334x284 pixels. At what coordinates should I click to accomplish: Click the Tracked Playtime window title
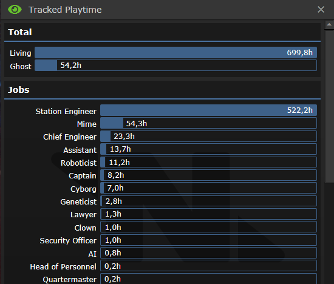[65, 10]
